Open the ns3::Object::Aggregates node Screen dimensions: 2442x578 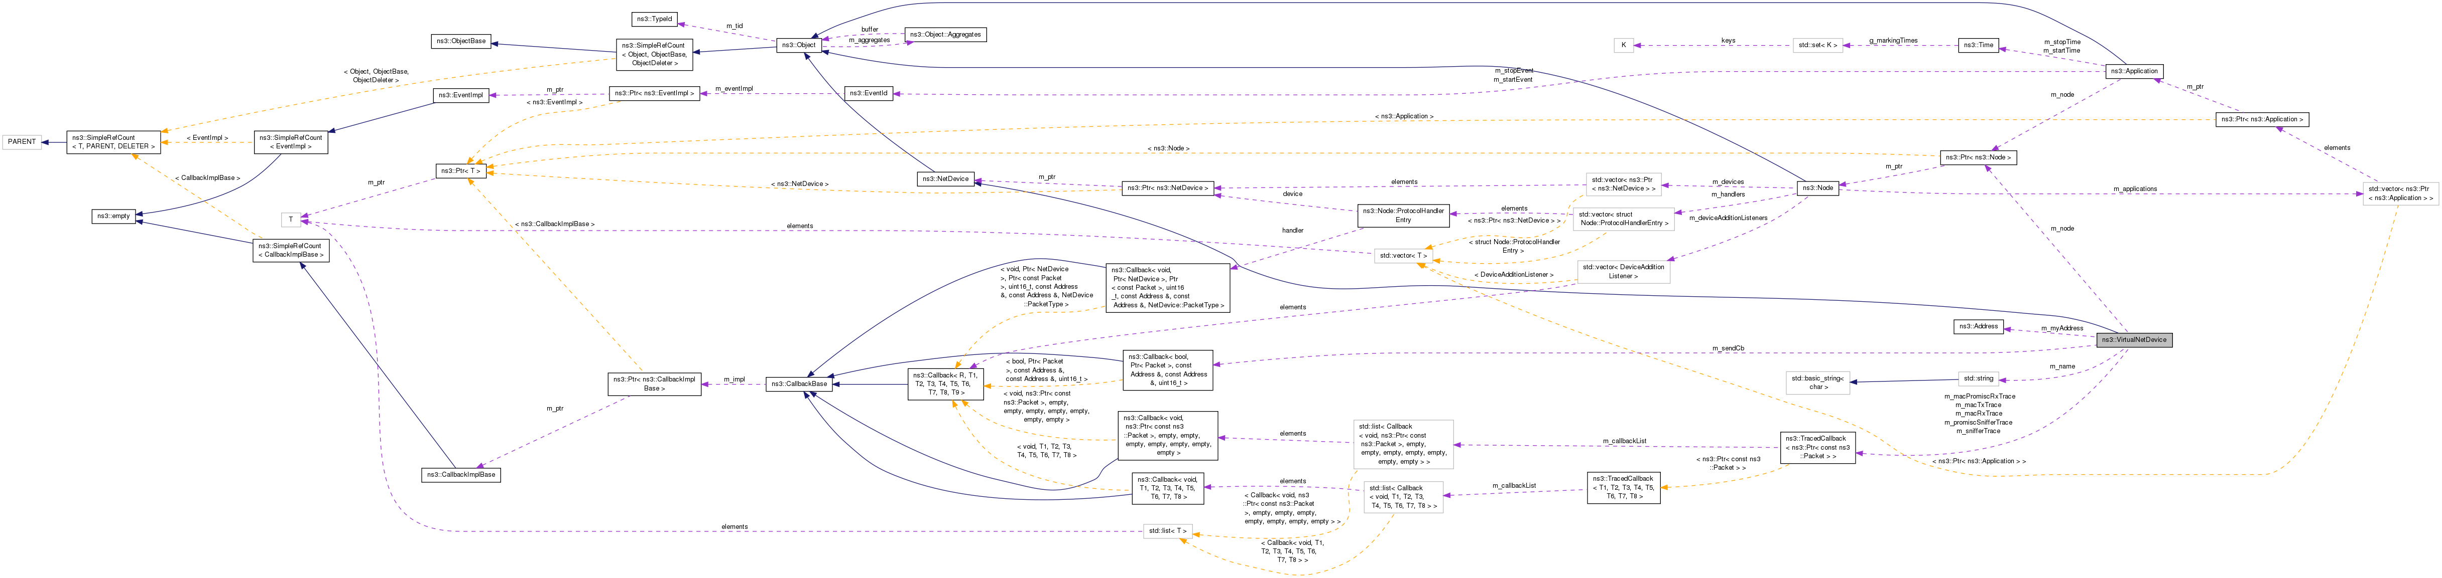[x=945, y=34]
